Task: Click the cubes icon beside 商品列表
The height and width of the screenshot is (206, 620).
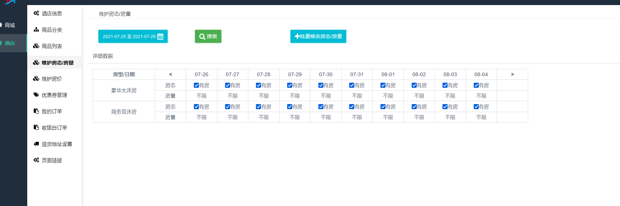Action: coord(36,46)
